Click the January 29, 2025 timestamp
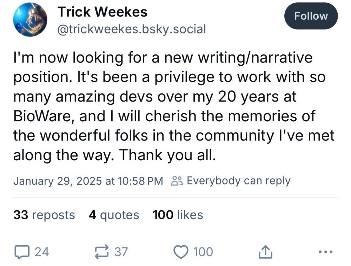Viewport: 351px width, 266px height. (x=88, y=181)
